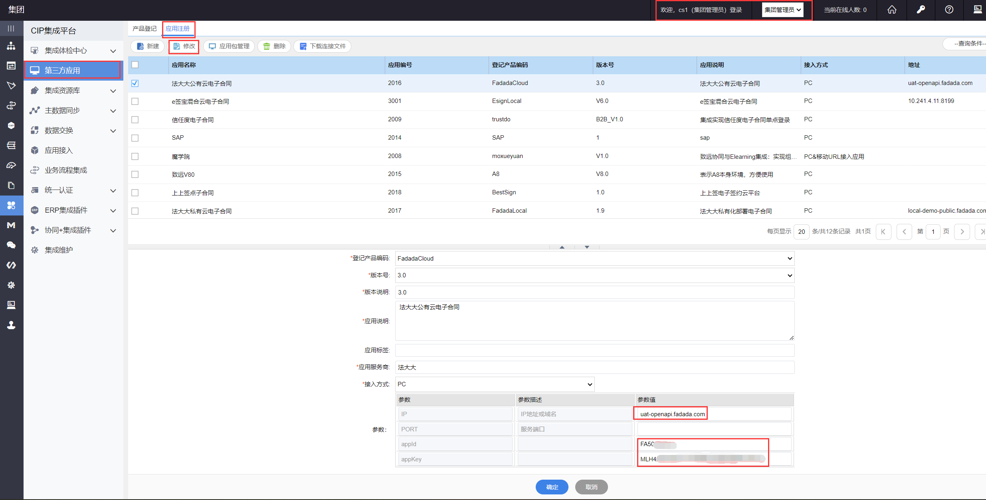The width and height of the screenshot is (986, 500).
Task: Click the organization chart sidebar icon
Action: click(11, 46)
